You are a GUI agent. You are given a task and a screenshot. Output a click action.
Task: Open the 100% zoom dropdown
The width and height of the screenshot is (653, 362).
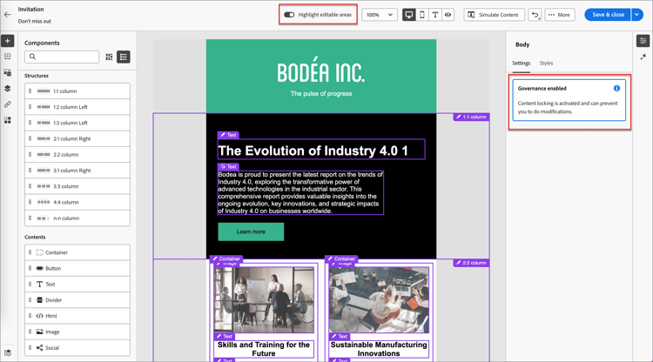[379, 15]
